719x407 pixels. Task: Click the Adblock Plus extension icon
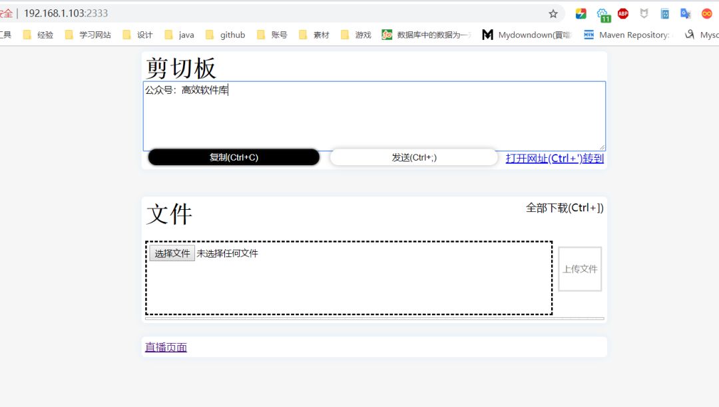pyautogui.click(x=622, y=13)
